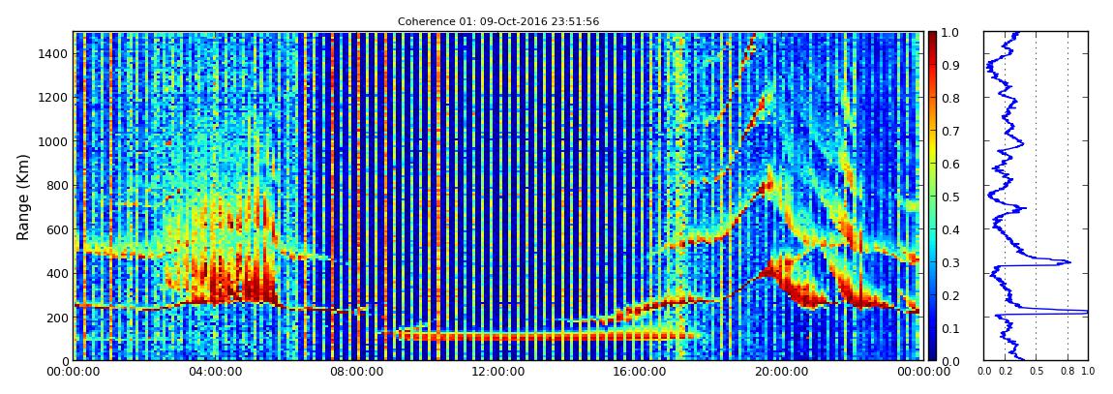Click the 1200 range tick label
This screenshot has height=394, width=1113.
[x=52, y=97]
